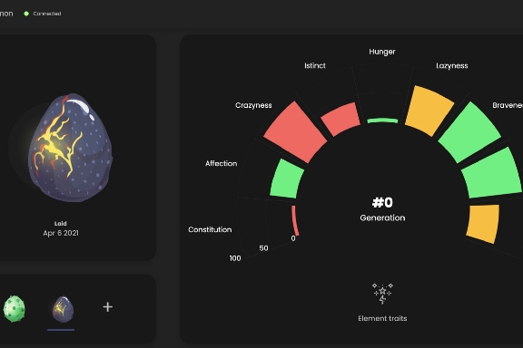Screen dimensions: 523x348
Task: Click the Element traits label
Action: [382, 318]
